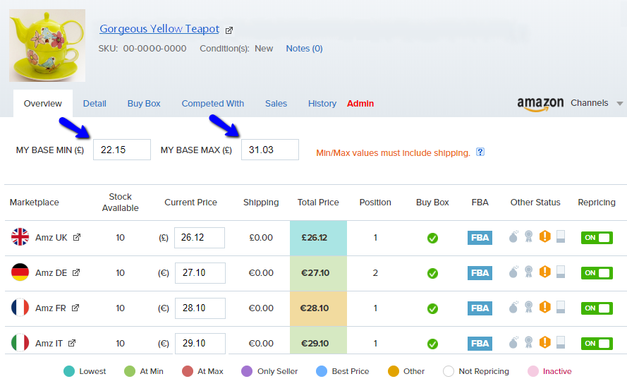The height and width of the screenshot is (386, 627).
Task: Switch to the Detail tab
Action: (x=95, y=104)
